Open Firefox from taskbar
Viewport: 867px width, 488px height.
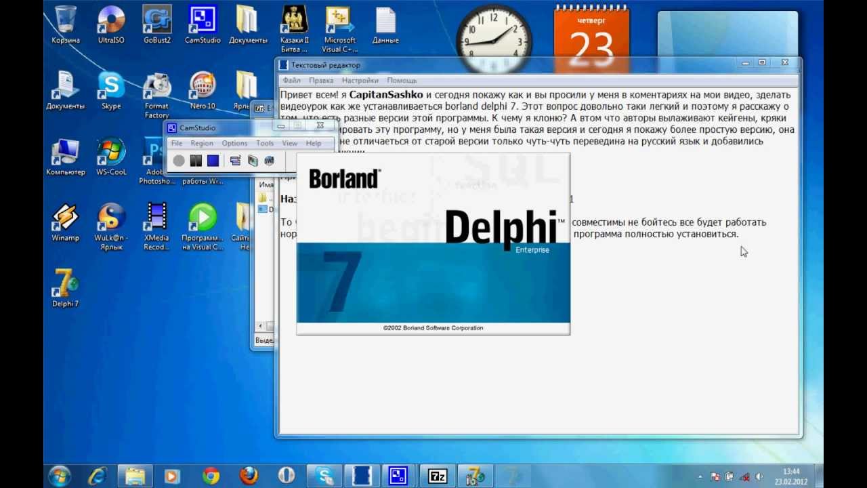click(x=249, y=476)
